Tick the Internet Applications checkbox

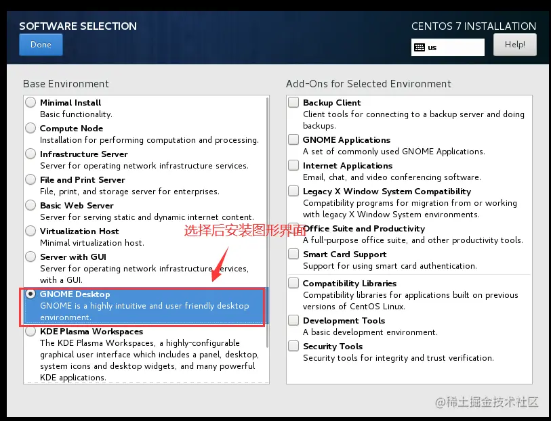tap(293, 165)
